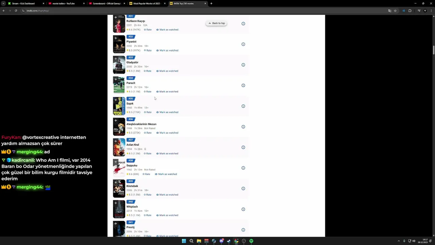View info for Köstebek
The width and height of the screenshot is (435, 245).
pos(243,189)
